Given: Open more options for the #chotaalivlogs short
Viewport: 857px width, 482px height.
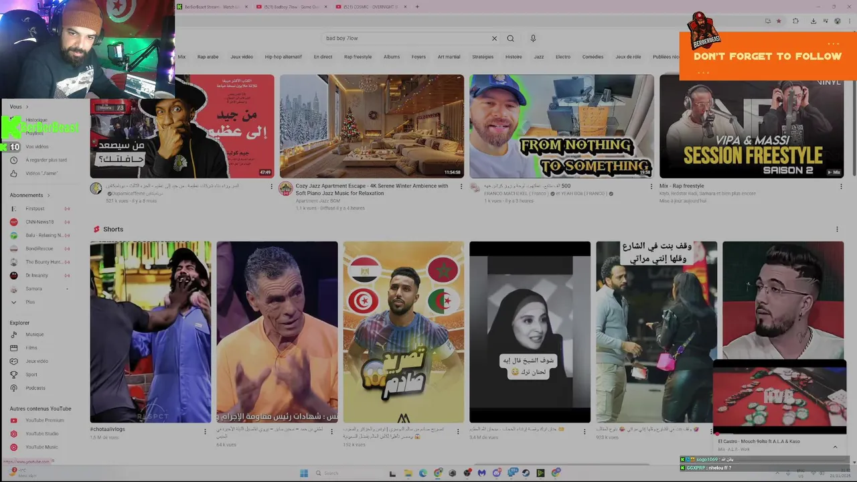Looking at the screenshot, I should click(x=205, y=432).
